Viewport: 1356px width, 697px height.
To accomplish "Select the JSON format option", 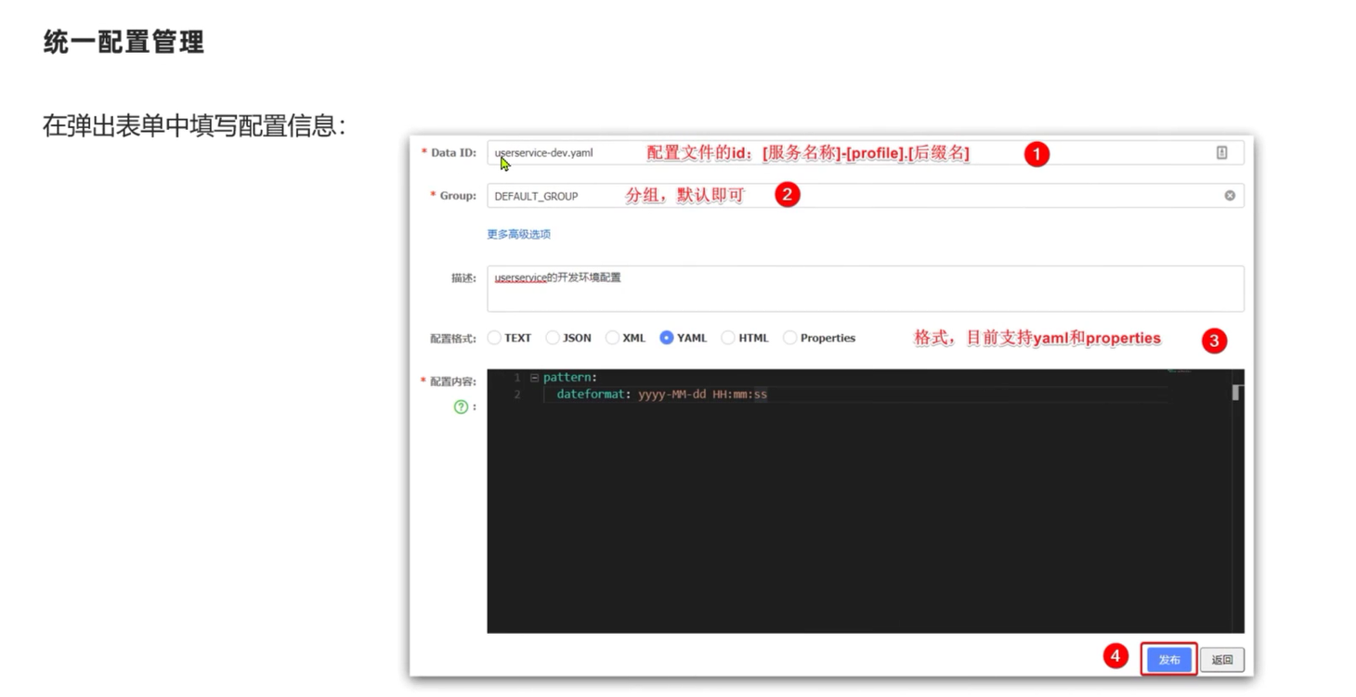I will (552, 338).
